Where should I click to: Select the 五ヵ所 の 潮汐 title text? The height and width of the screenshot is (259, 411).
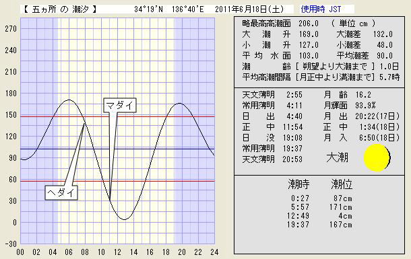[x=60, y=9]
